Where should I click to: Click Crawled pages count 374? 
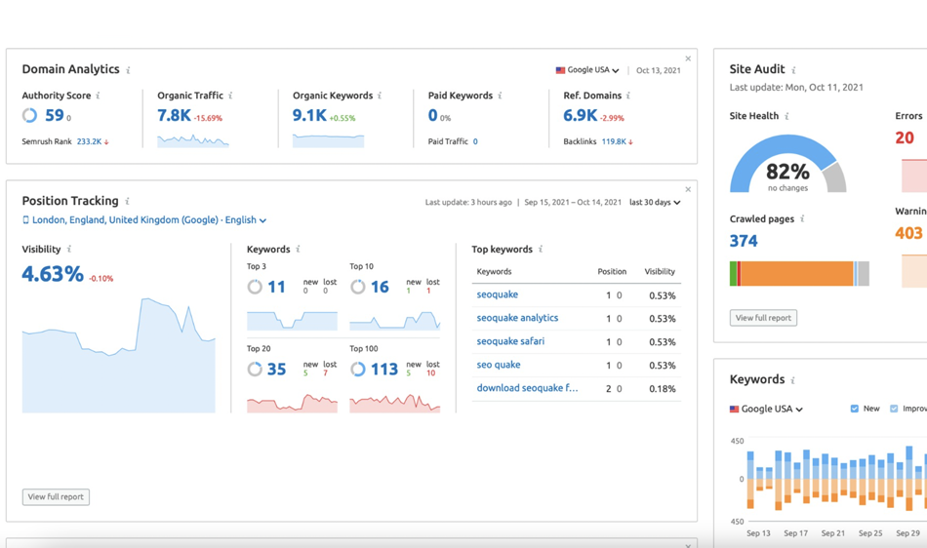pos(744,241)
